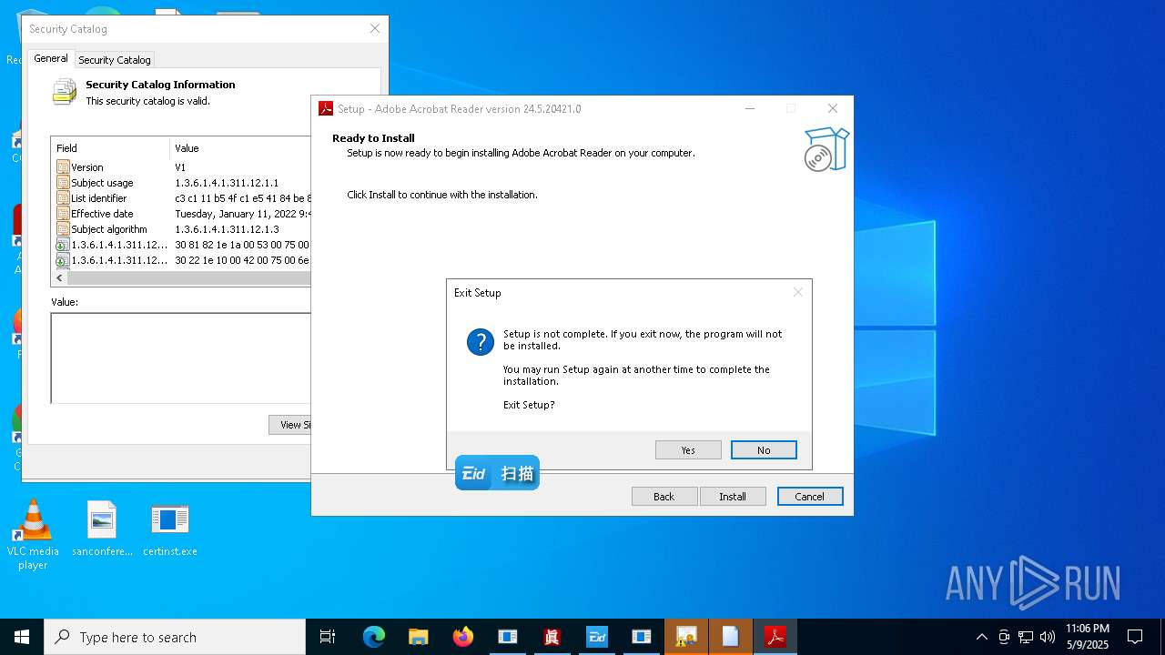Image resolution: width=1165 pixels, height=655 pixels.
Task: Open the notification center icon
Action: click(x=1135, y=637)
